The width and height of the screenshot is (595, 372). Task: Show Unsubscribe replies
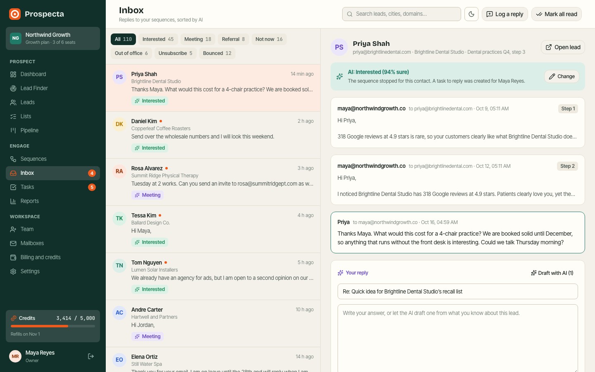click(x=176, y=53)
